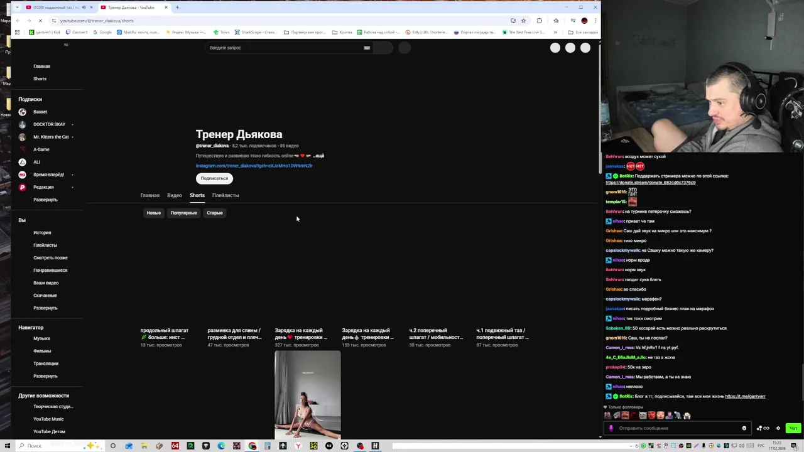
Task: Open the Партнерские прог... bookmark folder
Action: point(305,32)
